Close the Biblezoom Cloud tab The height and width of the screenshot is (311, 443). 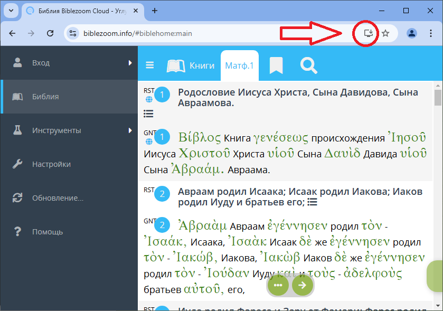pyautogui.click(x=136, y=11)
